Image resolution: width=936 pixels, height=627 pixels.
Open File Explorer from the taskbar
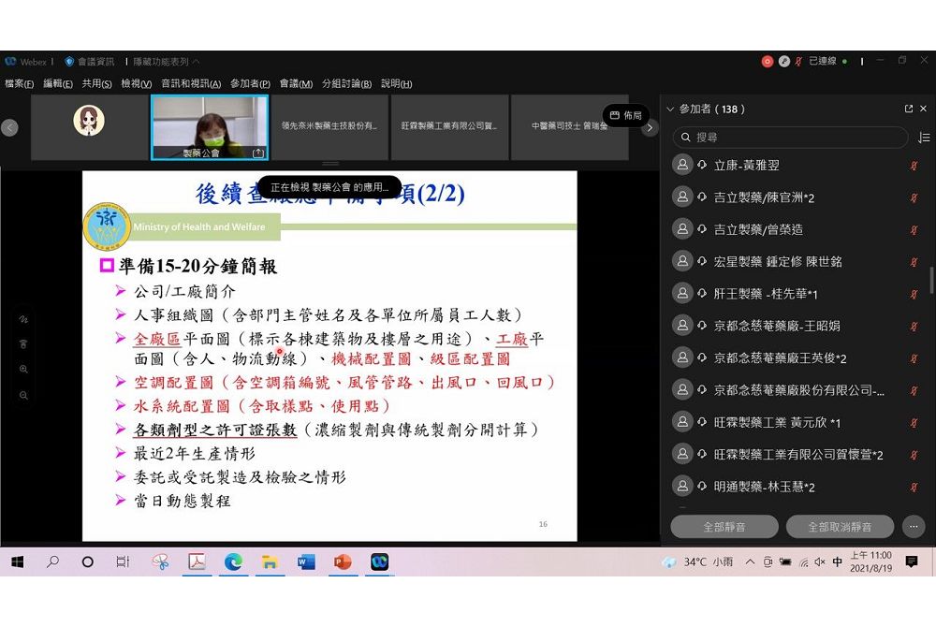pos(270,562)
